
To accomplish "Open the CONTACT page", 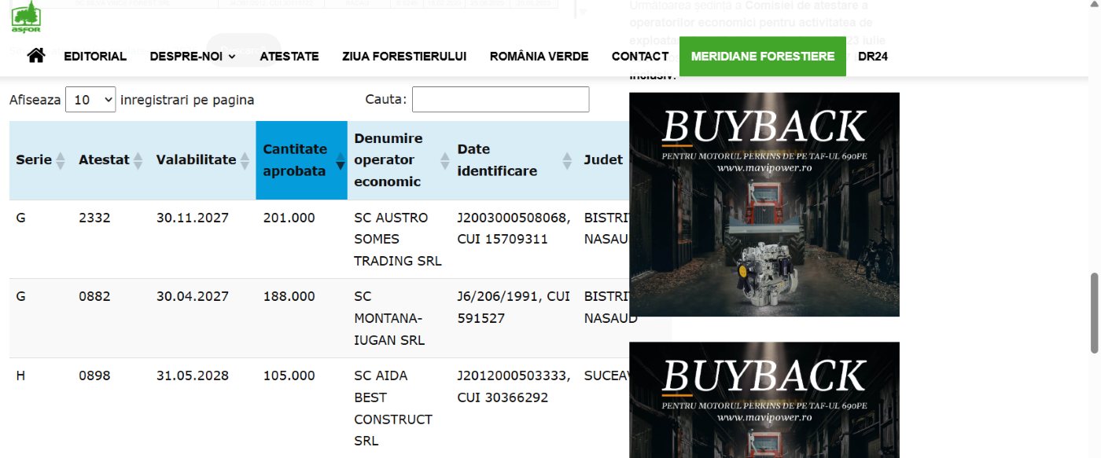I will point(640,57).
